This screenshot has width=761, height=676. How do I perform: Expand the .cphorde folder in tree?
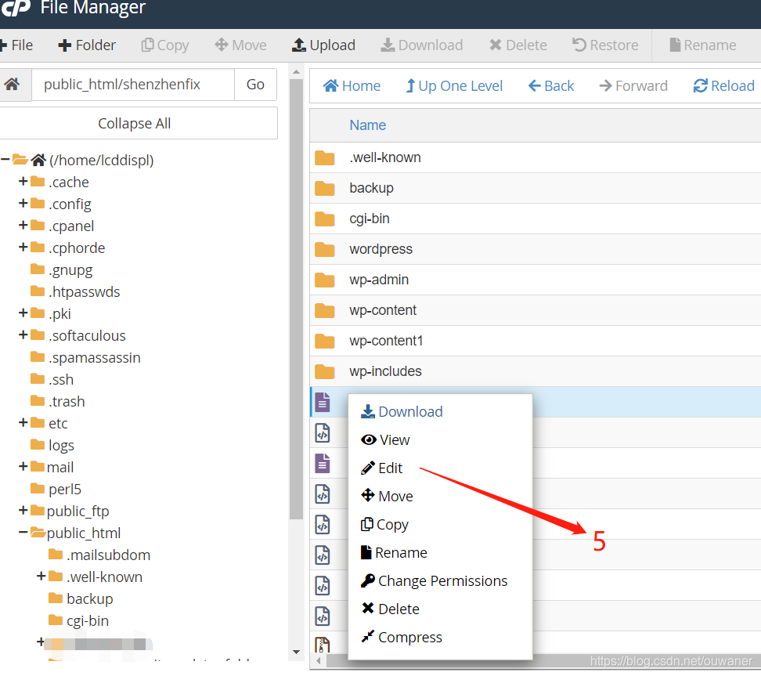click(x=23, y=247)
